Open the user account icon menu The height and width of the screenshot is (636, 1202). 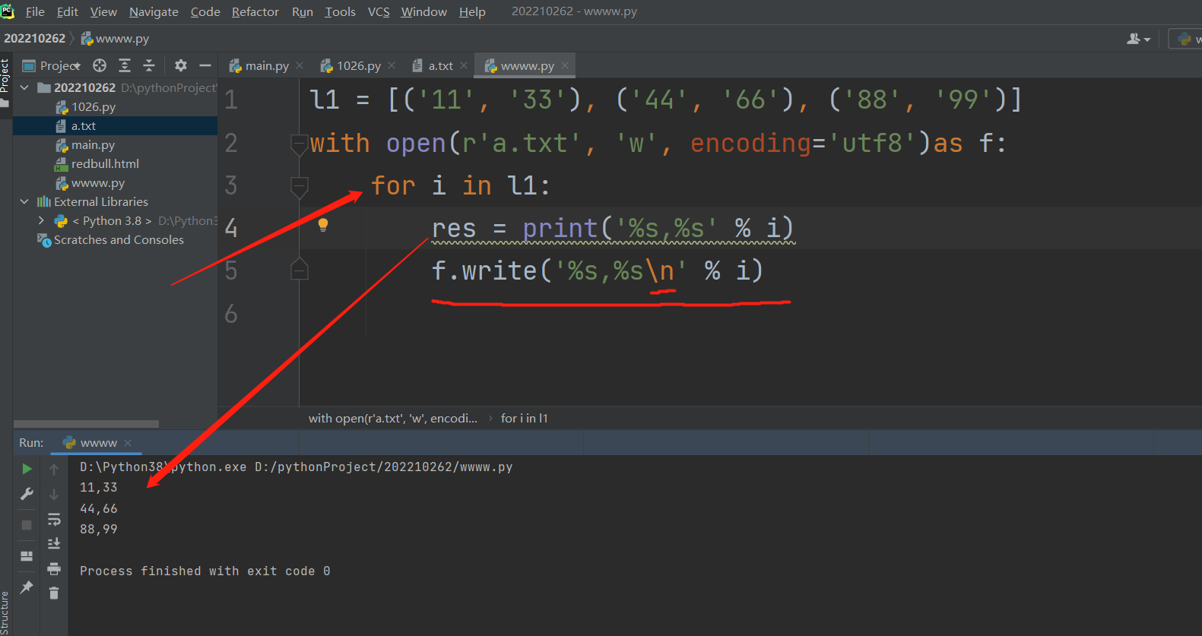pos(1138,39)
